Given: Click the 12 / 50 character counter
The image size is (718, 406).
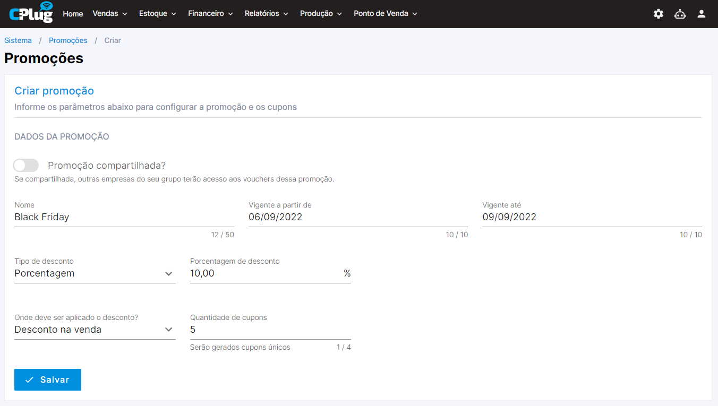Looking at the screenshot, I should (223, 235).
